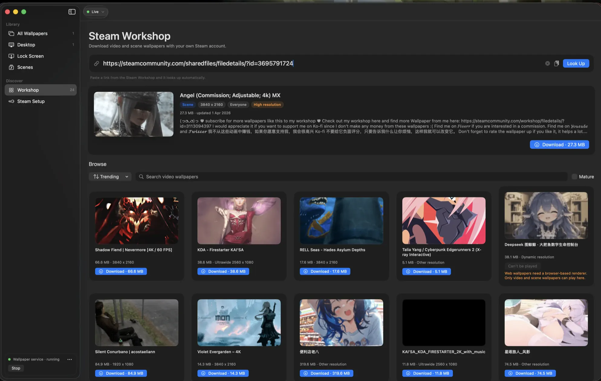Toggle the sidebar panel icon
Screen dimensions: 601x381
[72, 12]
